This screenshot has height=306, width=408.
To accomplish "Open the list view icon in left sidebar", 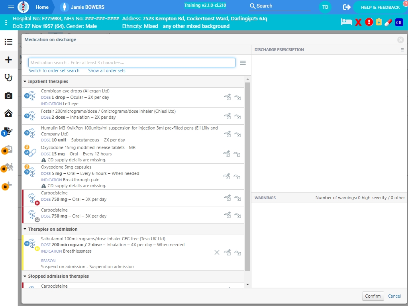I will (x=9, y=41).
